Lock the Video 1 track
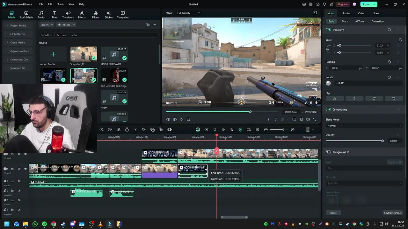This screenshot has height=229, width=408. coord(12,169)
